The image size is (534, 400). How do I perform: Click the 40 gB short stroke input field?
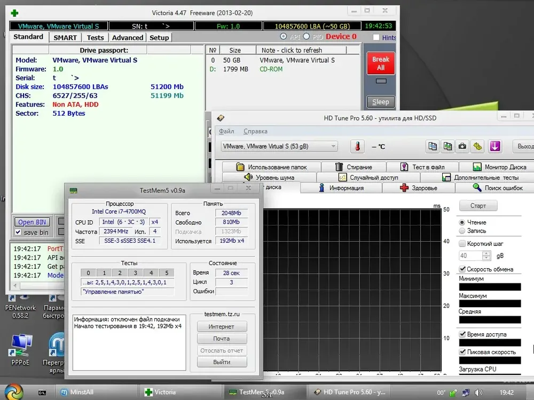click(470, 256)
